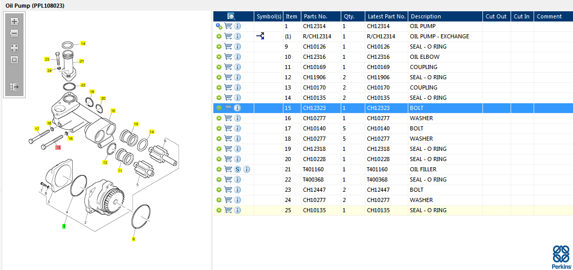Screen dimensions: 573x270
Task: Click the Comment column header
Action: 553,16
